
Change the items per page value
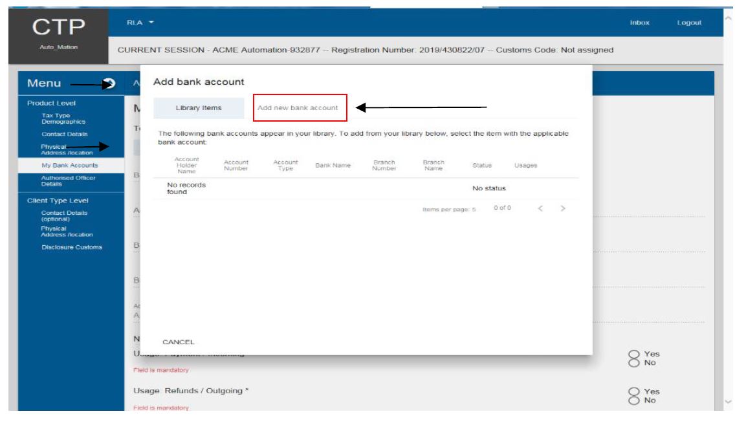tap(474, 209)
